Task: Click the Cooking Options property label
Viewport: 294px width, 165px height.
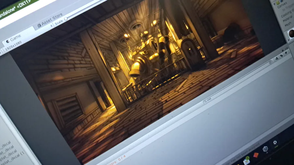Action: (x=287, y=13)
